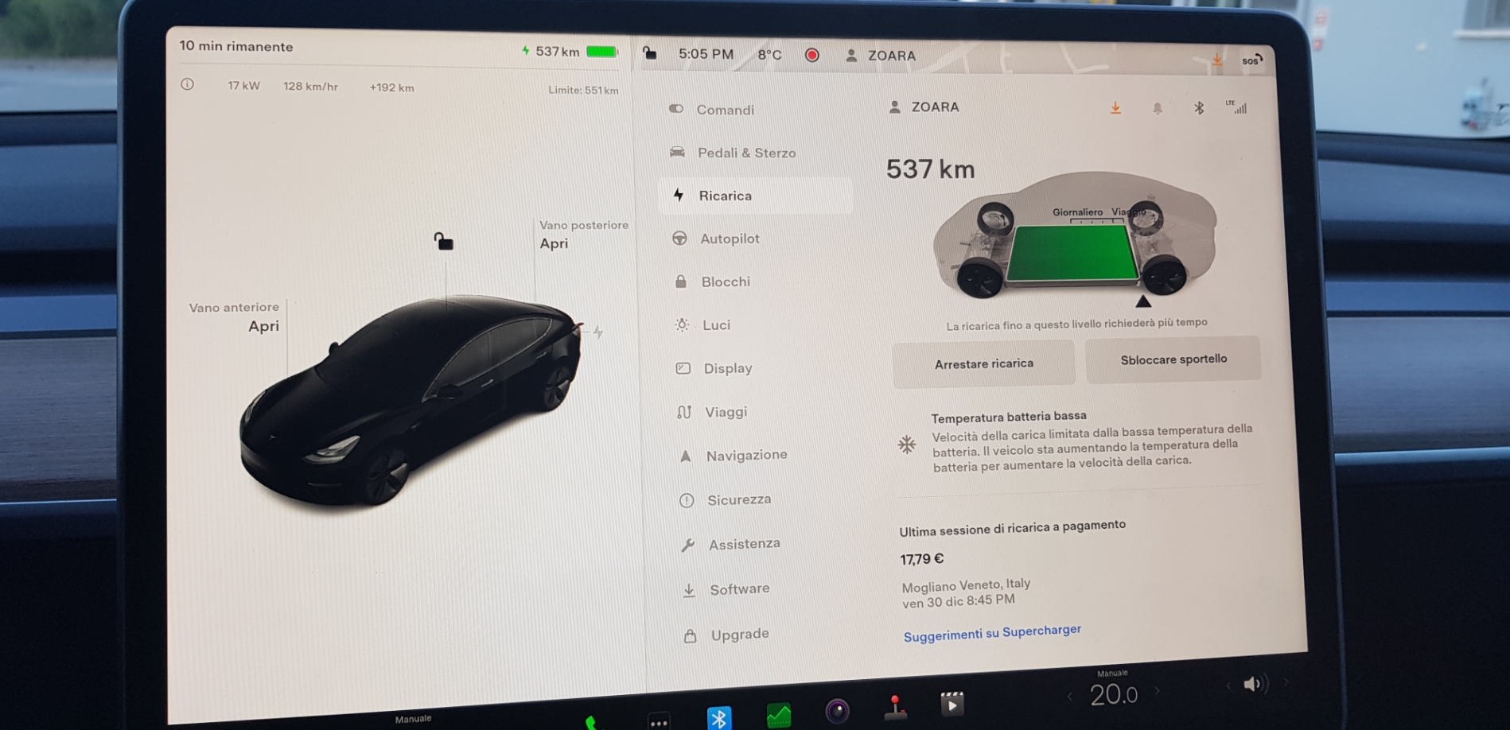Toggle the unlock padlock above the car
Viewport: 1510px width, 730px height.
point(443,241)
